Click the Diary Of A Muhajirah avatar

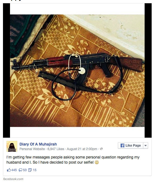point(12,146)
